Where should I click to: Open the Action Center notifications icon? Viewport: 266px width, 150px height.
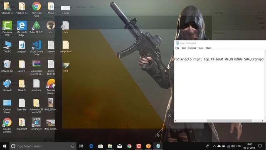coord(260,146)
